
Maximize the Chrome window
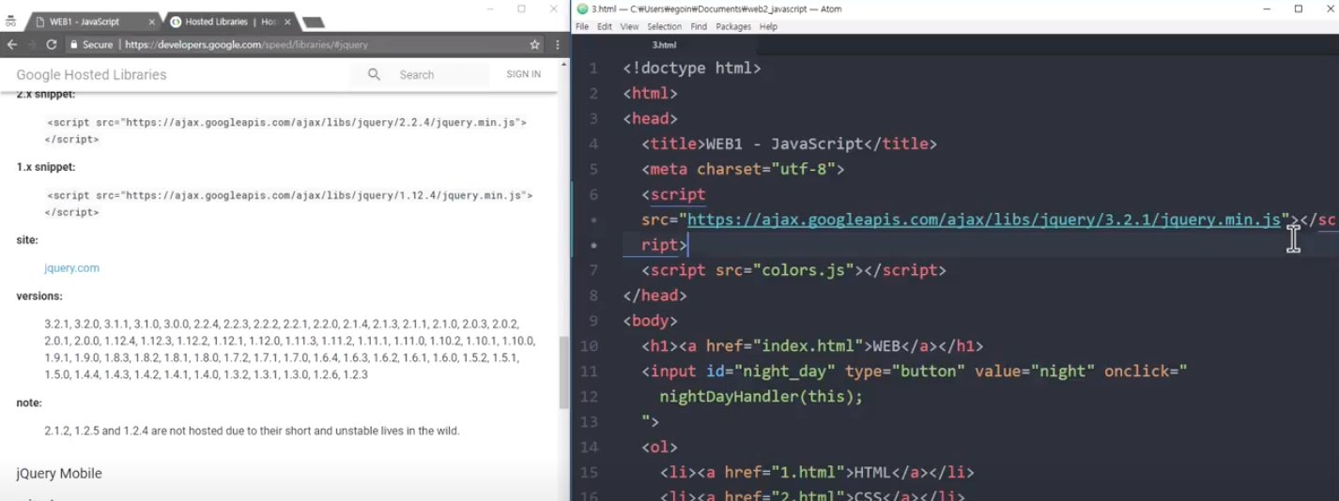(521, 9)
